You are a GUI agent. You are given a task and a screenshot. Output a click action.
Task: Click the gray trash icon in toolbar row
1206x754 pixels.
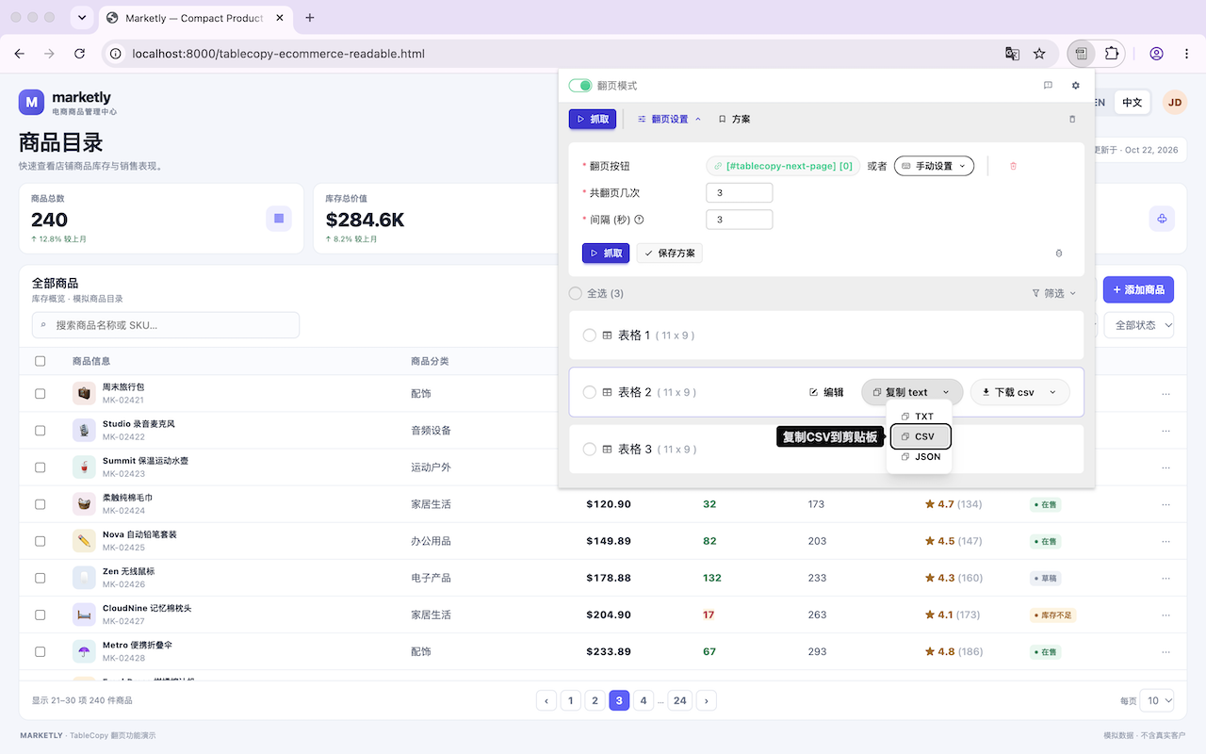1072,120
